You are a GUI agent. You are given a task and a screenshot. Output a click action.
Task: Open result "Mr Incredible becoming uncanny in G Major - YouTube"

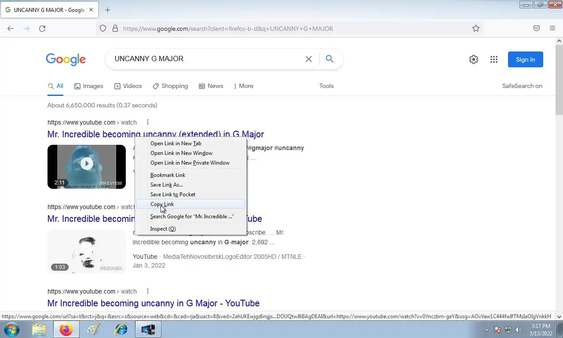pos(154,303)
